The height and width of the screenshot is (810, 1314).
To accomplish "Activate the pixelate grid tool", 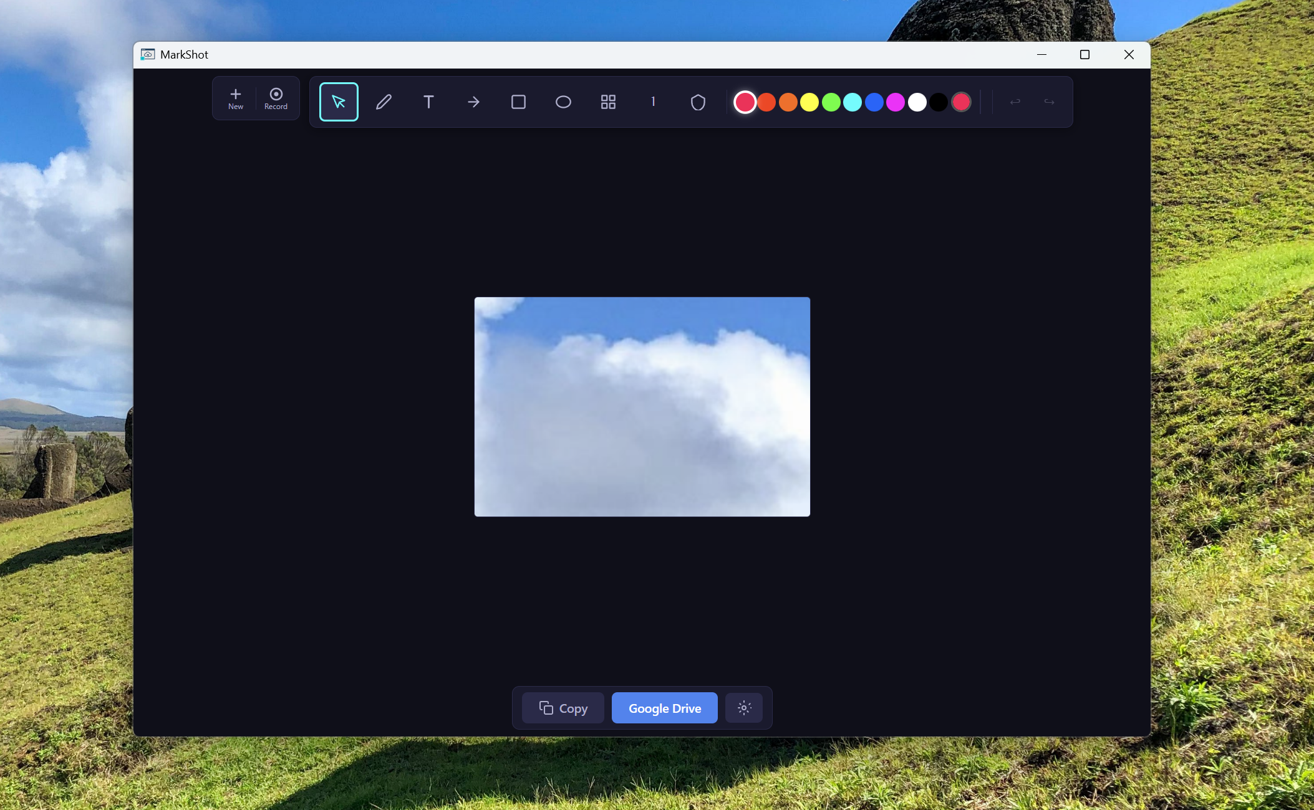I will (x=608, y=102).
